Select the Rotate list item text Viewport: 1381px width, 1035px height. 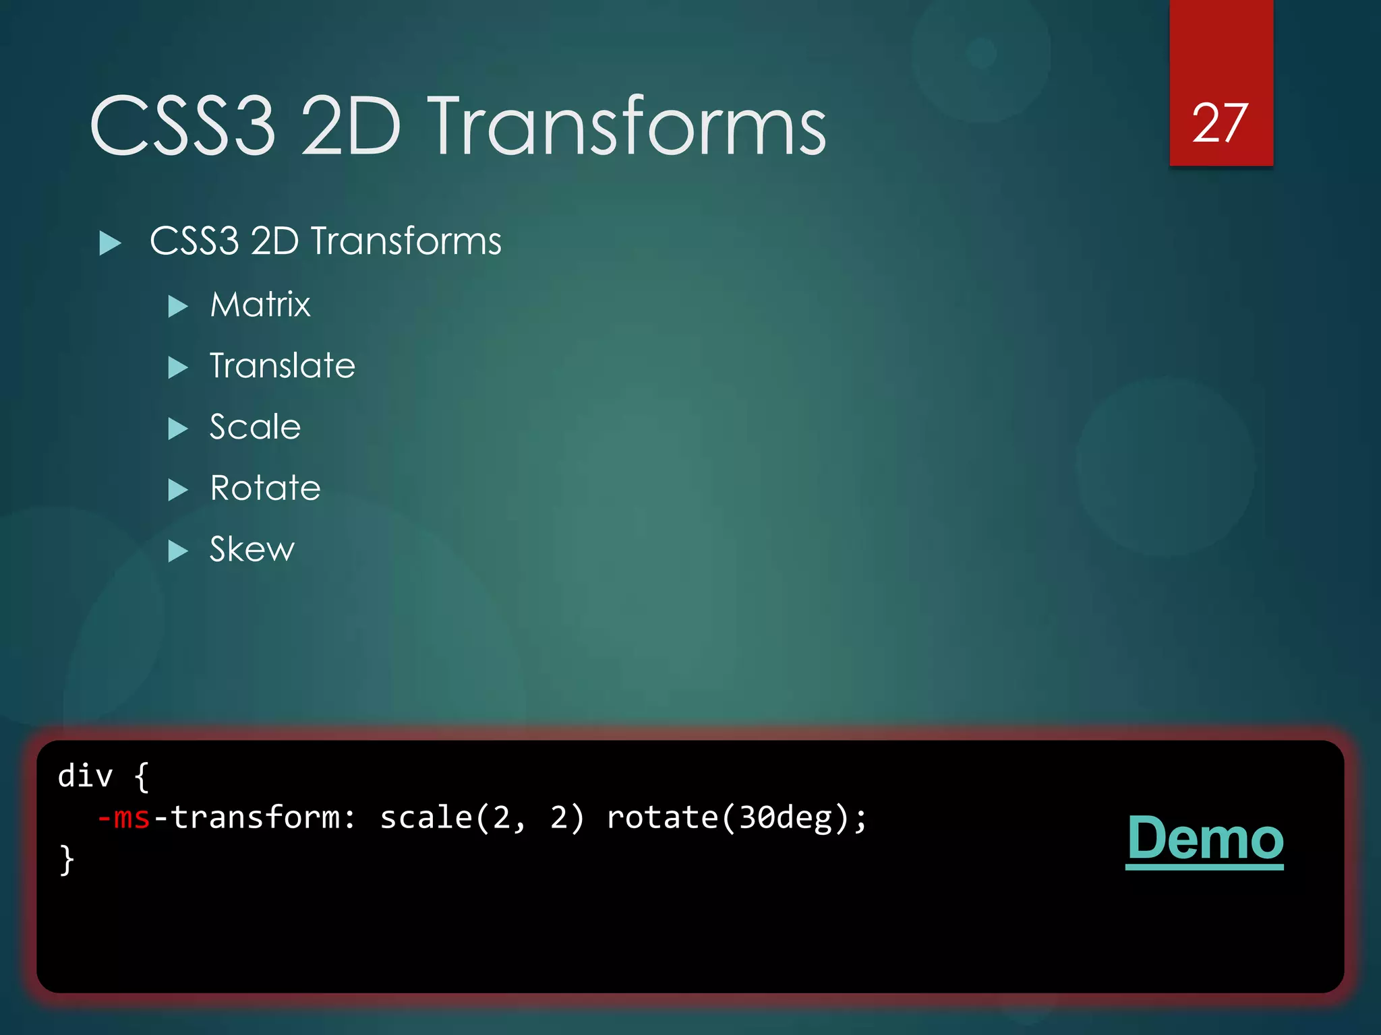coord(265,488)
